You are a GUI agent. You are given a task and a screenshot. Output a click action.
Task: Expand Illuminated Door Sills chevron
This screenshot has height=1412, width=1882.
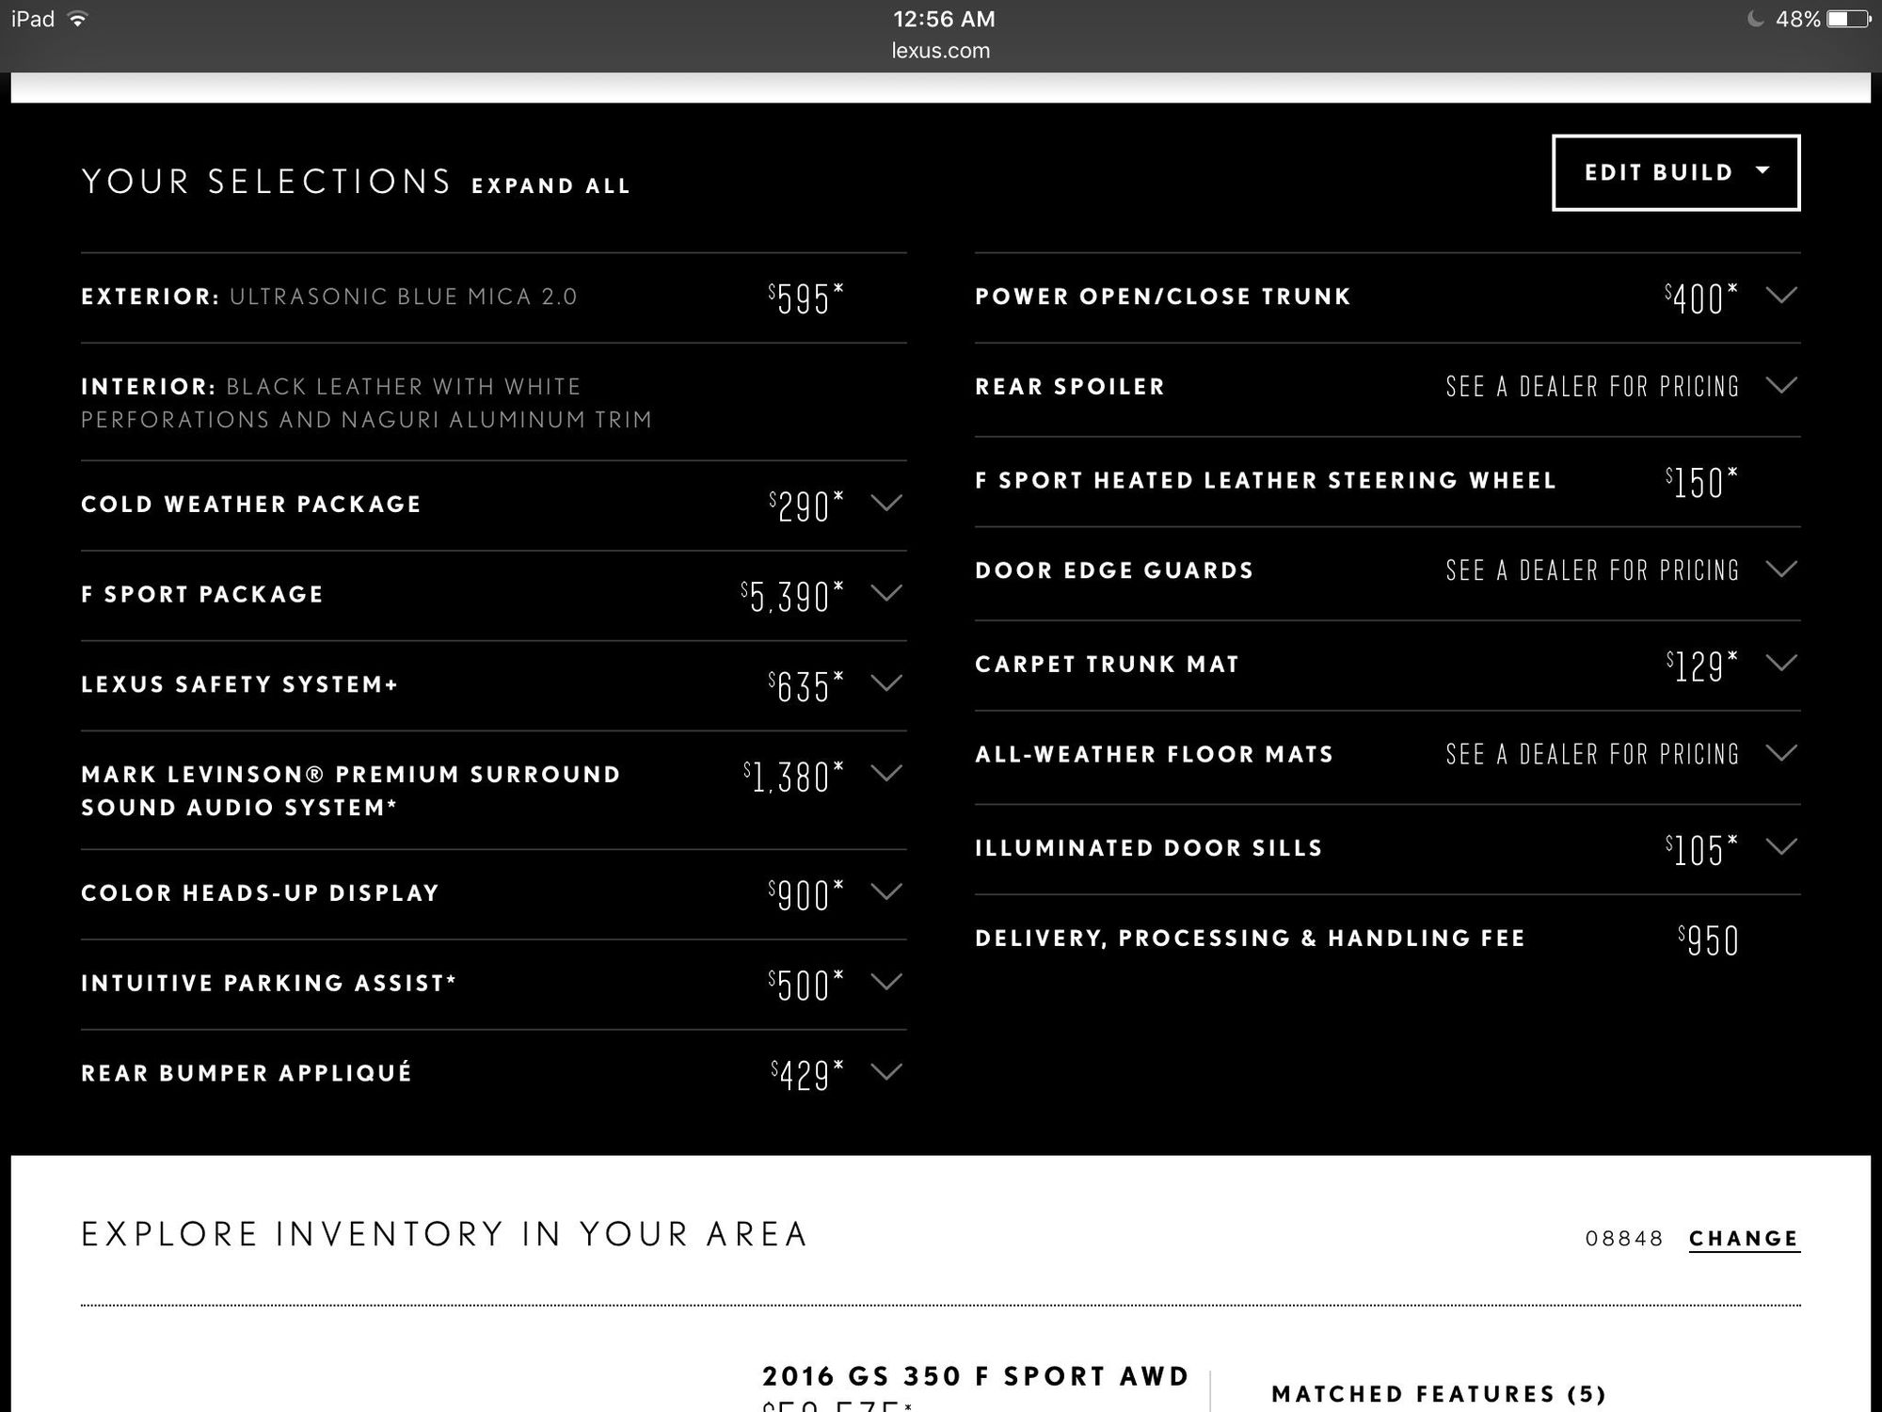[1781, 846]
